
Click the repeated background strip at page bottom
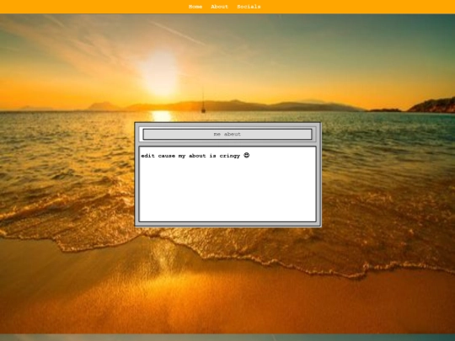point(227,338)
